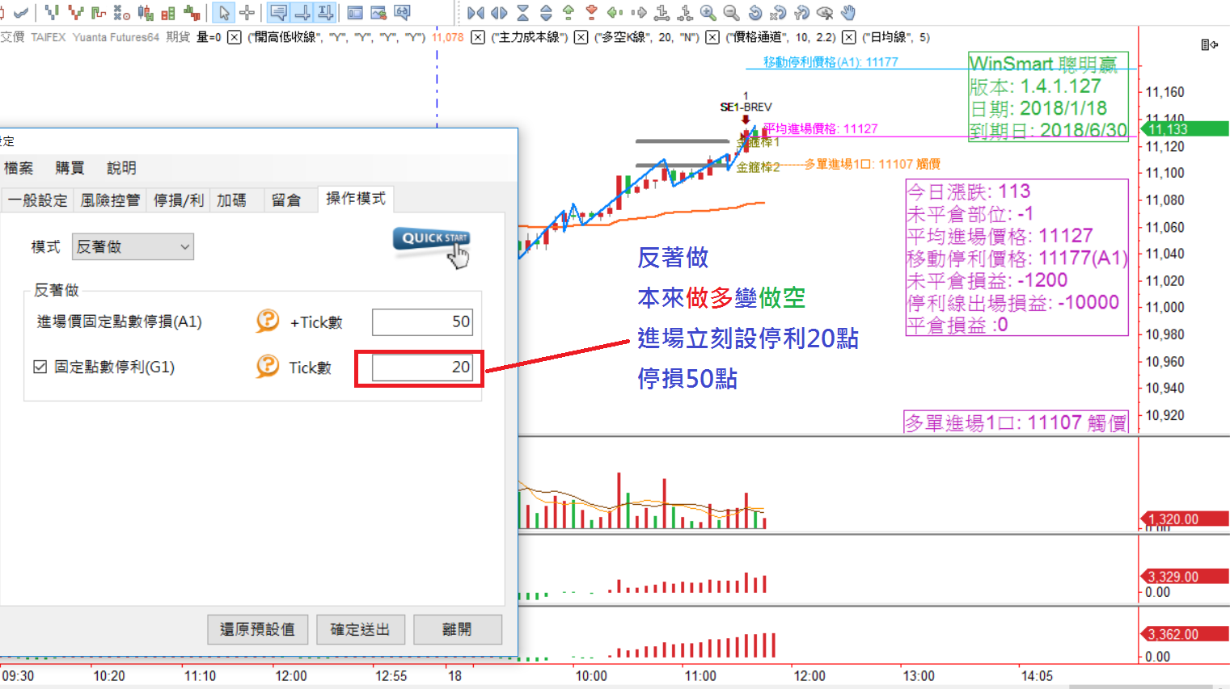Screen dimensions: 1230x689
Task: Click the 1,320.00 red value tag
Action: (1184, 519)
